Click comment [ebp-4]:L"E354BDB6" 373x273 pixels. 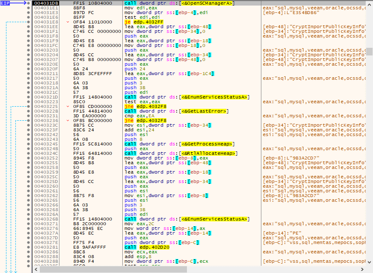click(x=291, y=12)
